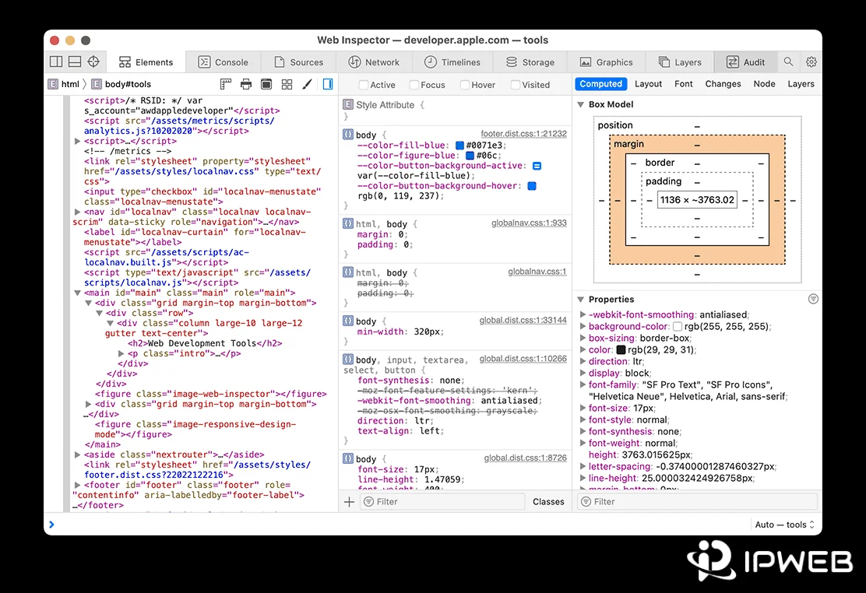The width and height of the screenshot is (866, 593).
Task: Click the Style Attribute element icon
Action: [348, 104]
